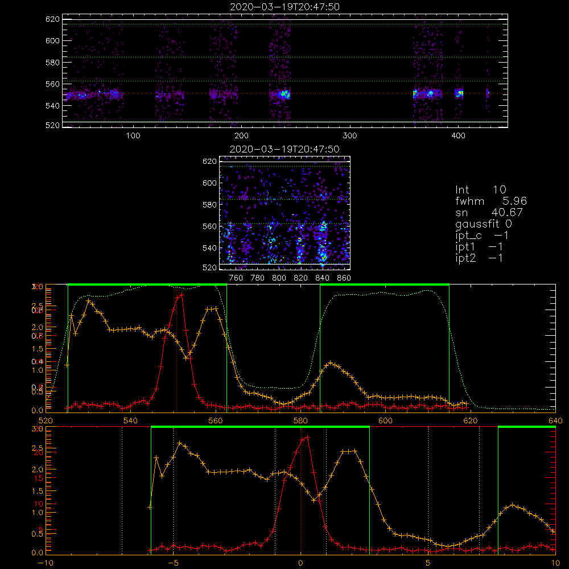This screenshot has width=569, height=569.
Task: Click the x-axis tick label "300"
Action: 350,136
